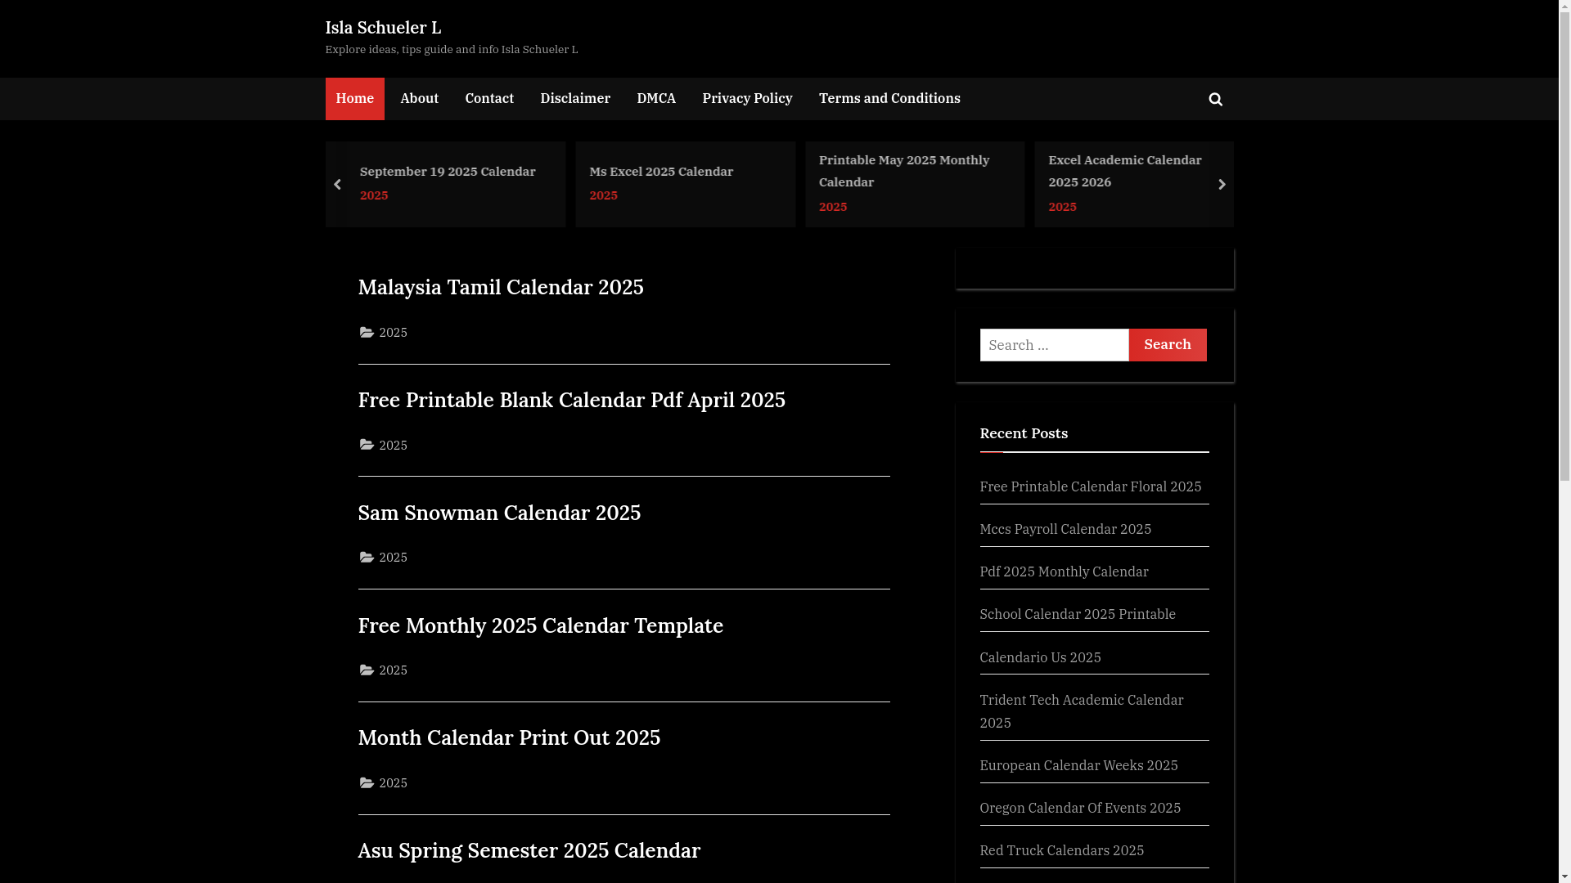The height and width of the screenshot is (883, 1571).
Task: Open Calendario Us 2025 recent post
Action: point(1040,657)
